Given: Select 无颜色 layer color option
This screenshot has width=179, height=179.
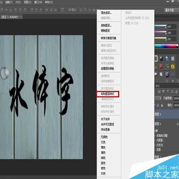Looking at the screenshot, I should click(104, 137).
